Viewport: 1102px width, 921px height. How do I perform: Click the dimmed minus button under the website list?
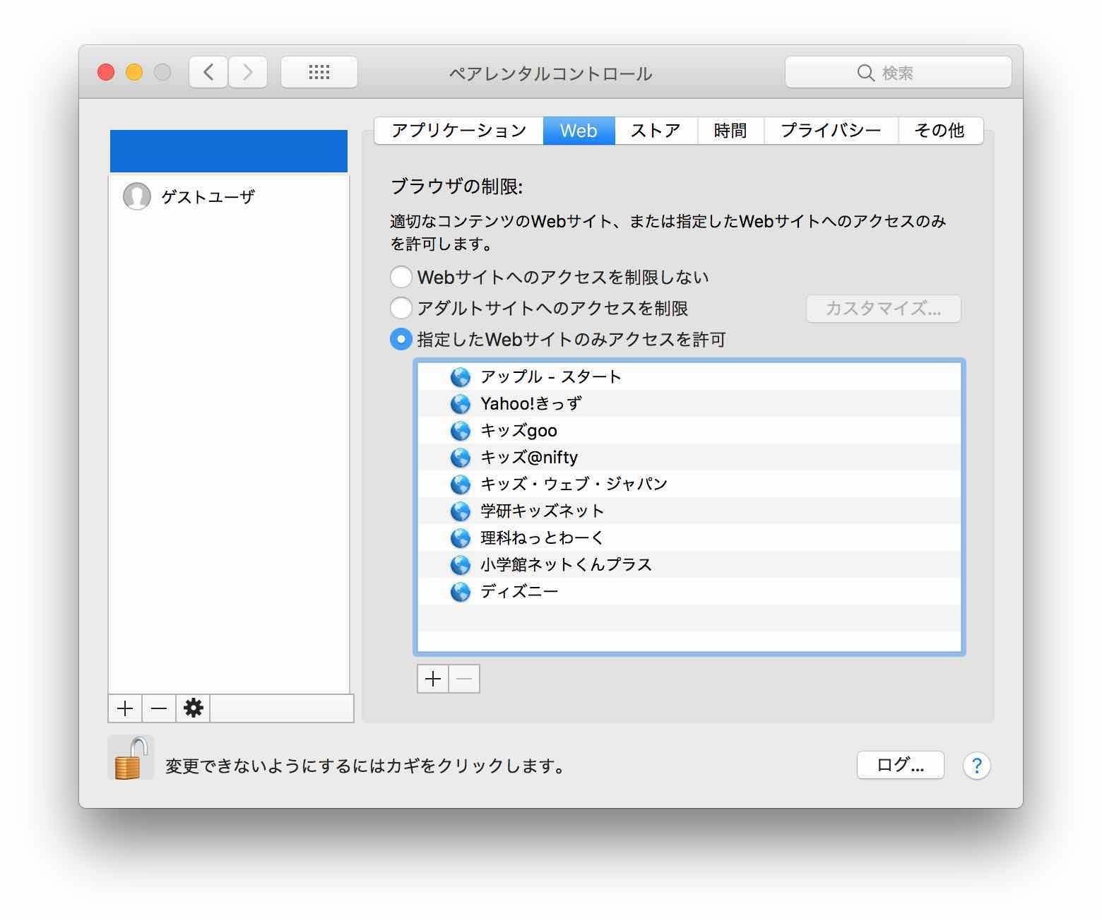click(x=464, y=679)
